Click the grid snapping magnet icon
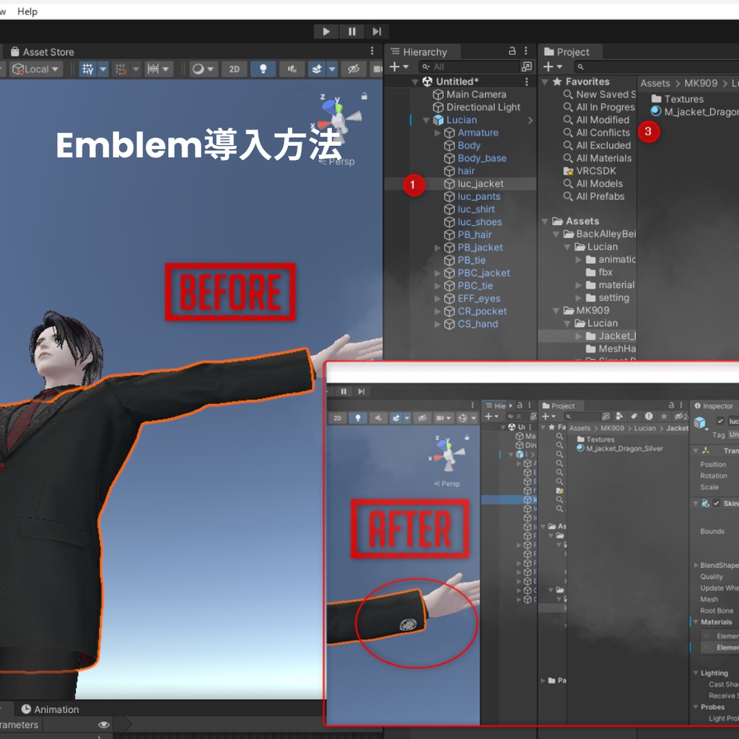Image resolution: width=739 pixels, height=739 pixels. [x=121, y=69]
